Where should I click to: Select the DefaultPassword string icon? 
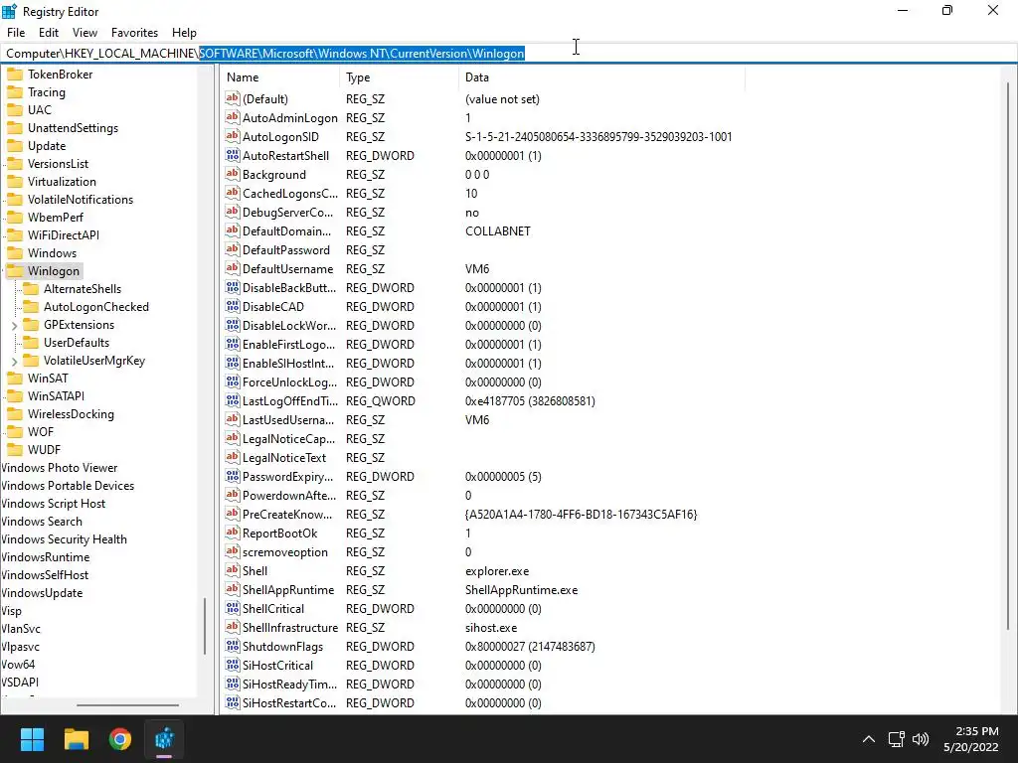232,249
